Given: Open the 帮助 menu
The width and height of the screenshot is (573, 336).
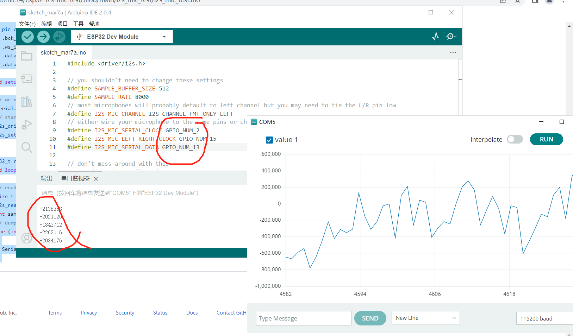Looking at the screenshot, I should [x=94, y=24].
